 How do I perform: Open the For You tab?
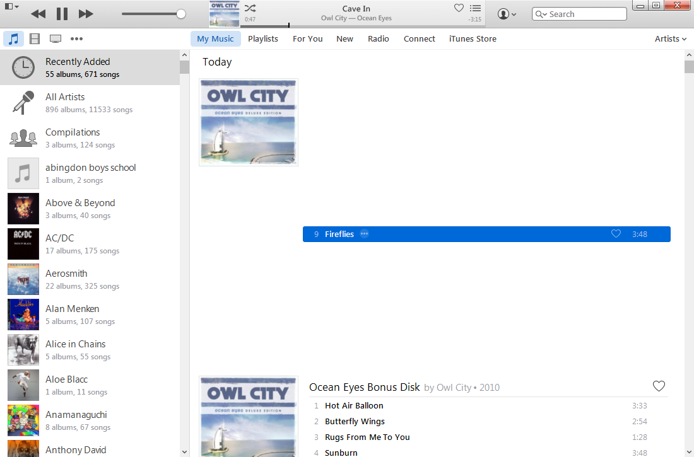[308, 39]
